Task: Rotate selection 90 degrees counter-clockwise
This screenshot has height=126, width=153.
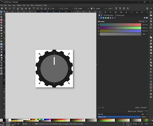Action: point(18,9)
